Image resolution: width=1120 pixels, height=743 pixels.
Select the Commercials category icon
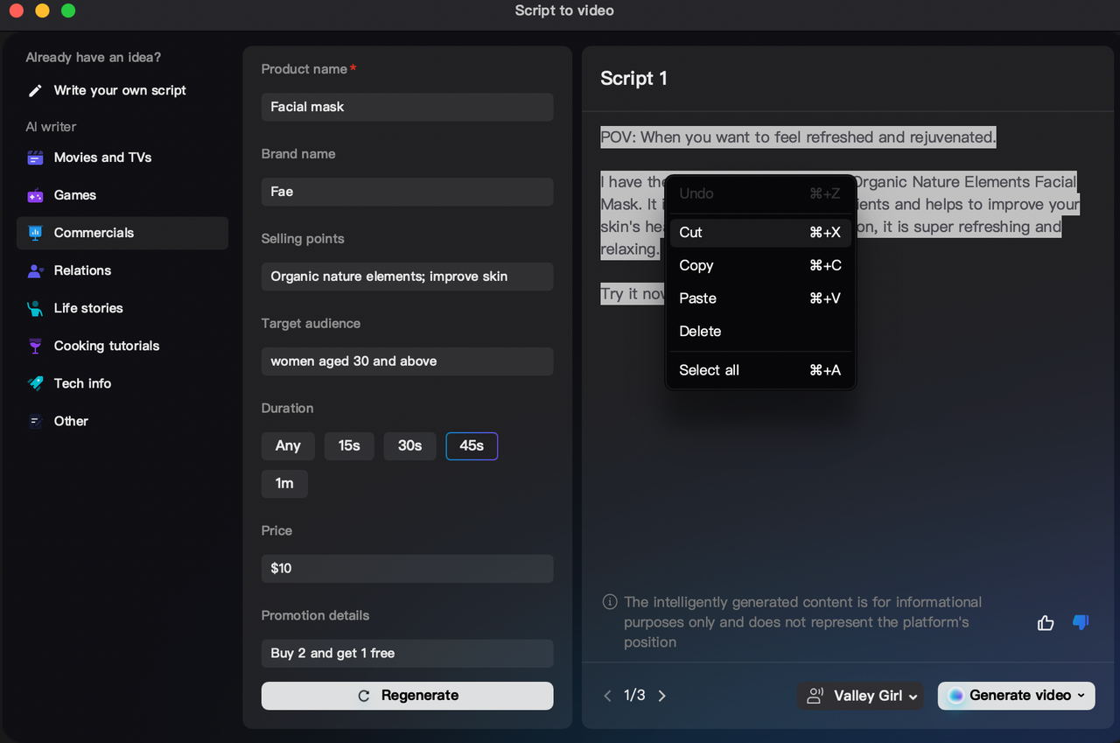[x=34, y=233]
